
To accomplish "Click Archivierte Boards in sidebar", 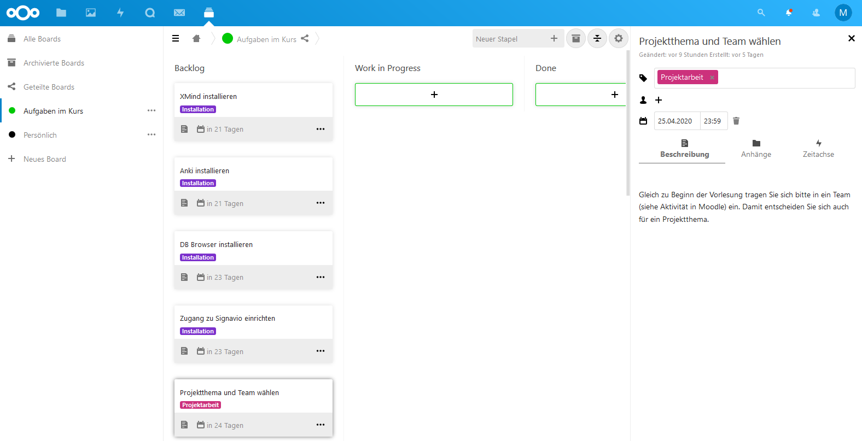I will click(54, 63).
